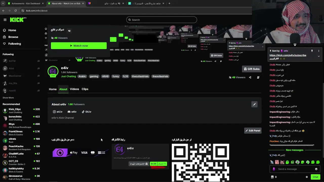
Task: Close the About e4iv browser tab
Action: pos(83,4)
